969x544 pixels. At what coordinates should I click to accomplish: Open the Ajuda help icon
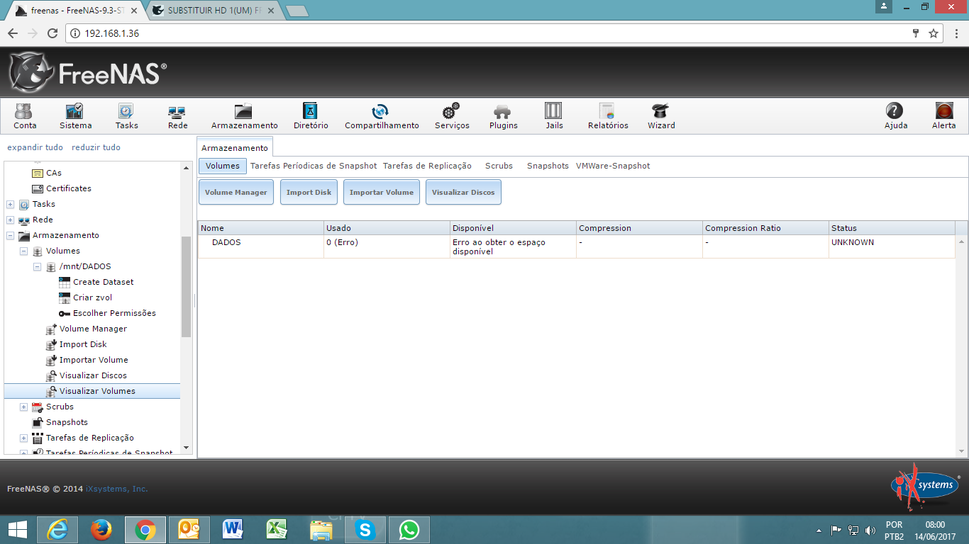coord(895,116)
